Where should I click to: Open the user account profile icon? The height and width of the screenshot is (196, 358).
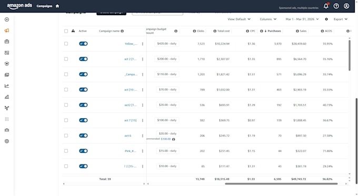point(346,6)
